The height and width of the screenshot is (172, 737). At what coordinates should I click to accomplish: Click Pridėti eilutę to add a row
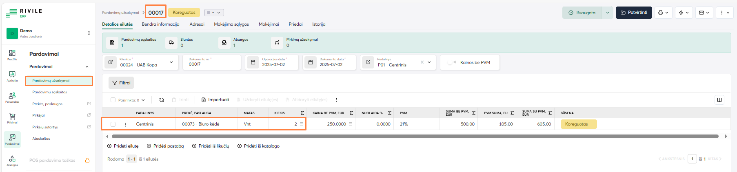[123, 146]
